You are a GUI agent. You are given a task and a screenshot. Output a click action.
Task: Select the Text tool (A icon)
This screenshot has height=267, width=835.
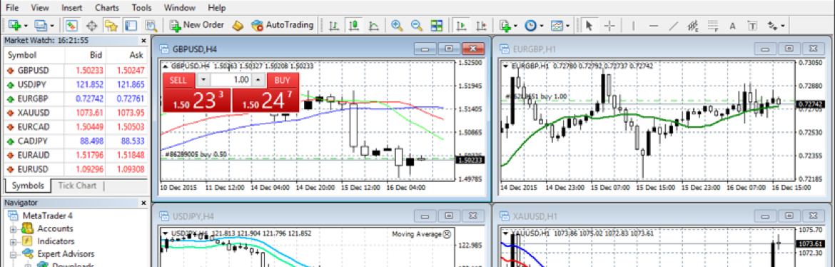tap(733, 25)
